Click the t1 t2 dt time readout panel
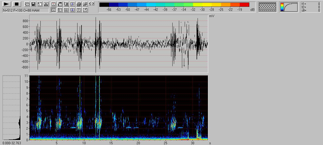Screen dimensions: 323x145 tap(311, 7)
